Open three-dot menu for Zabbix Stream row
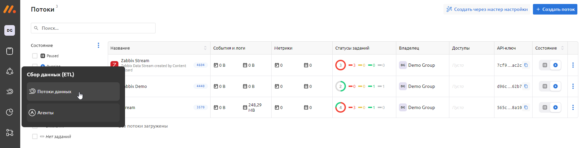This screenshot has height=148, width=585. click(x=573, y=65)
